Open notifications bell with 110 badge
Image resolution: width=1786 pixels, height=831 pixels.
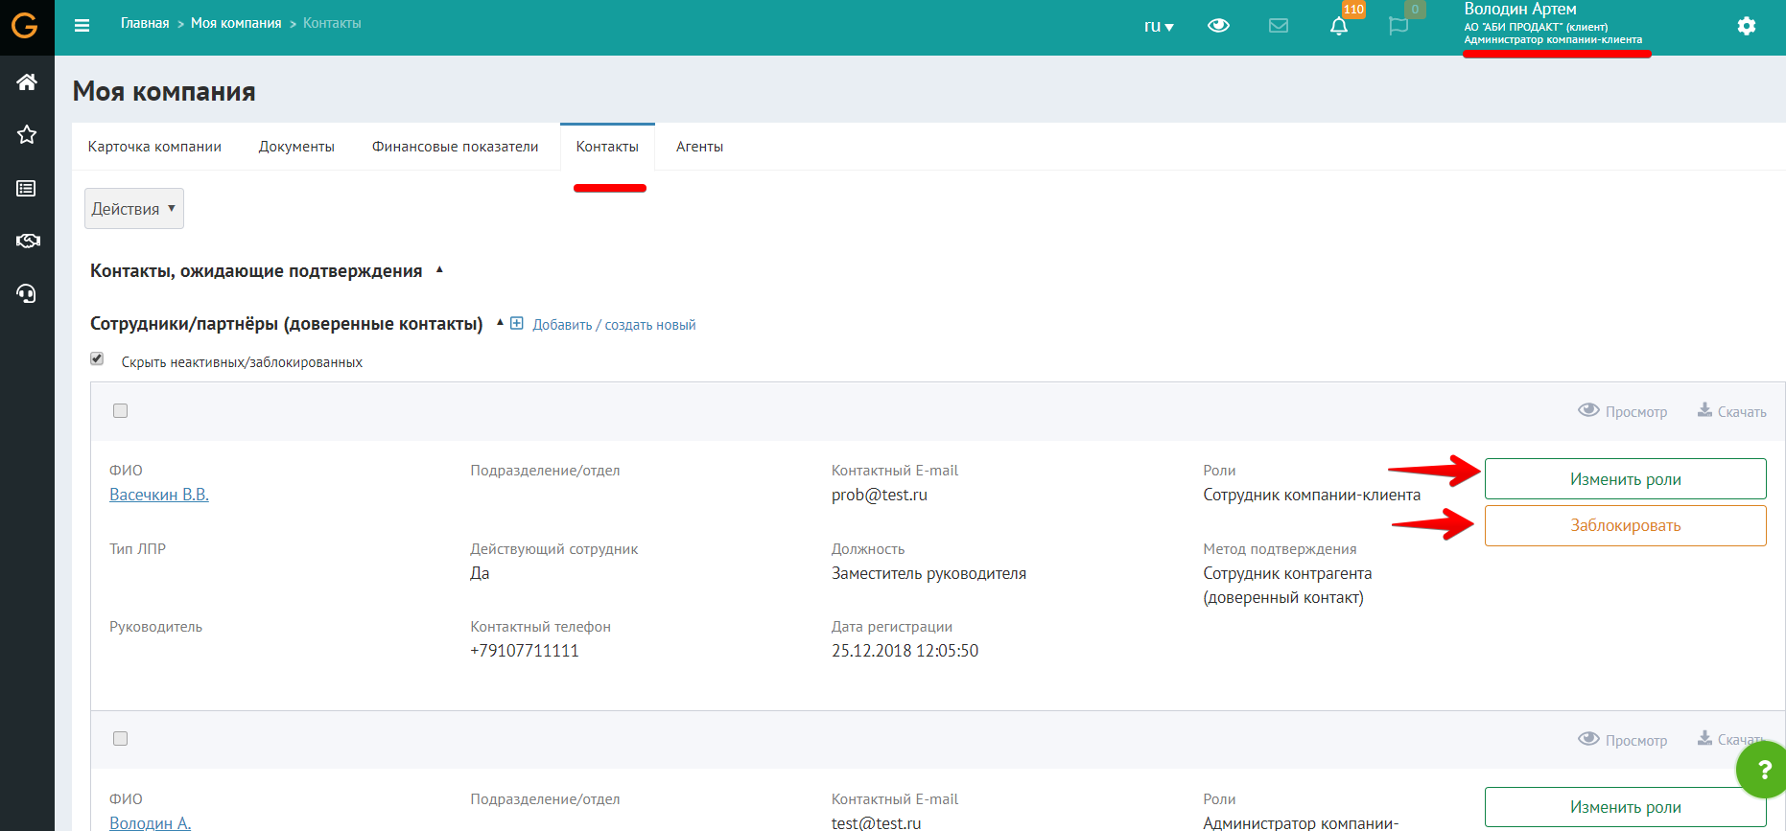click(x=1339, y=26)
